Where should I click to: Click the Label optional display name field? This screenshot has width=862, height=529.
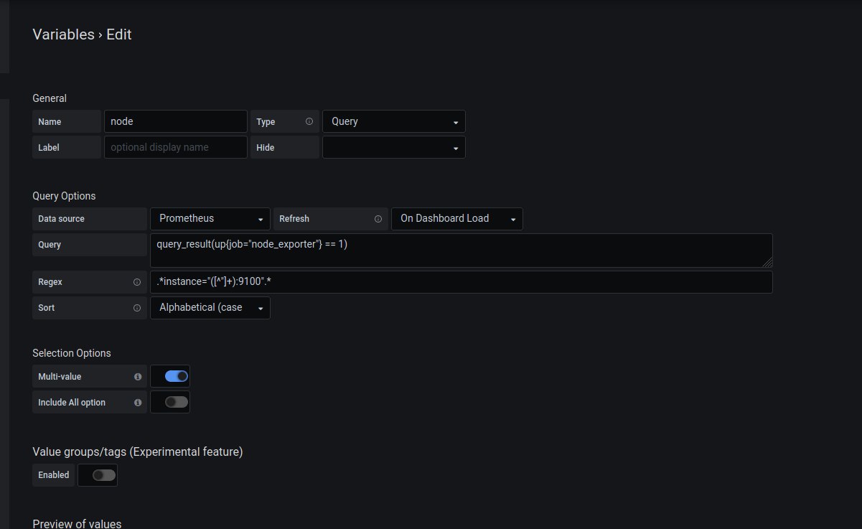tap(176, 147)
